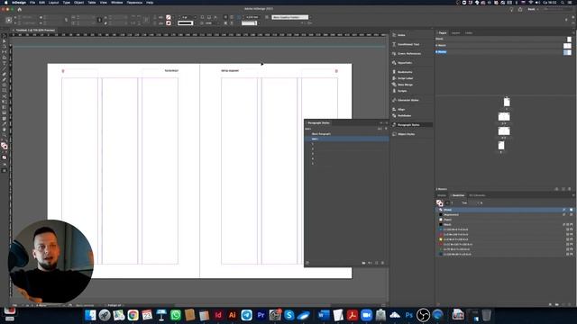The width and height of the screenshot is (577, 324).
Task: Switch to the Links tab
Action: (x=469, y=32)
